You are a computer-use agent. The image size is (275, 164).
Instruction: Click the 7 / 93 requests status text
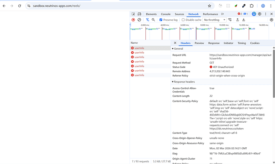click(x=140, y=161)
